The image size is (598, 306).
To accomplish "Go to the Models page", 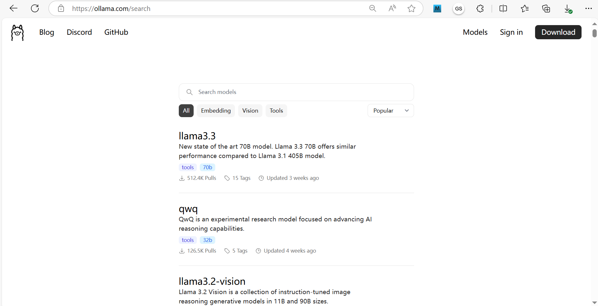I will 475,32.
